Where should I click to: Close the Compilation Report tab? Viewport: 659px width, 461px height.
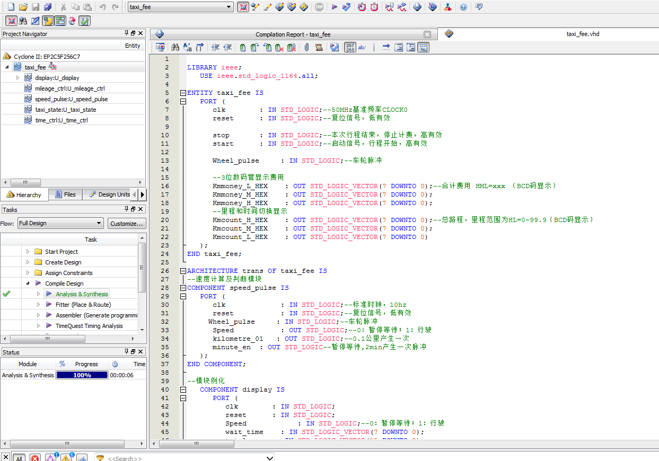click(427, 34)
